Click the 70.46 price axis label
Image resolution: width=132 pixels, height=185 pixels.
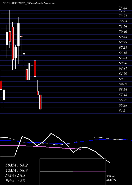coord(123,32)
